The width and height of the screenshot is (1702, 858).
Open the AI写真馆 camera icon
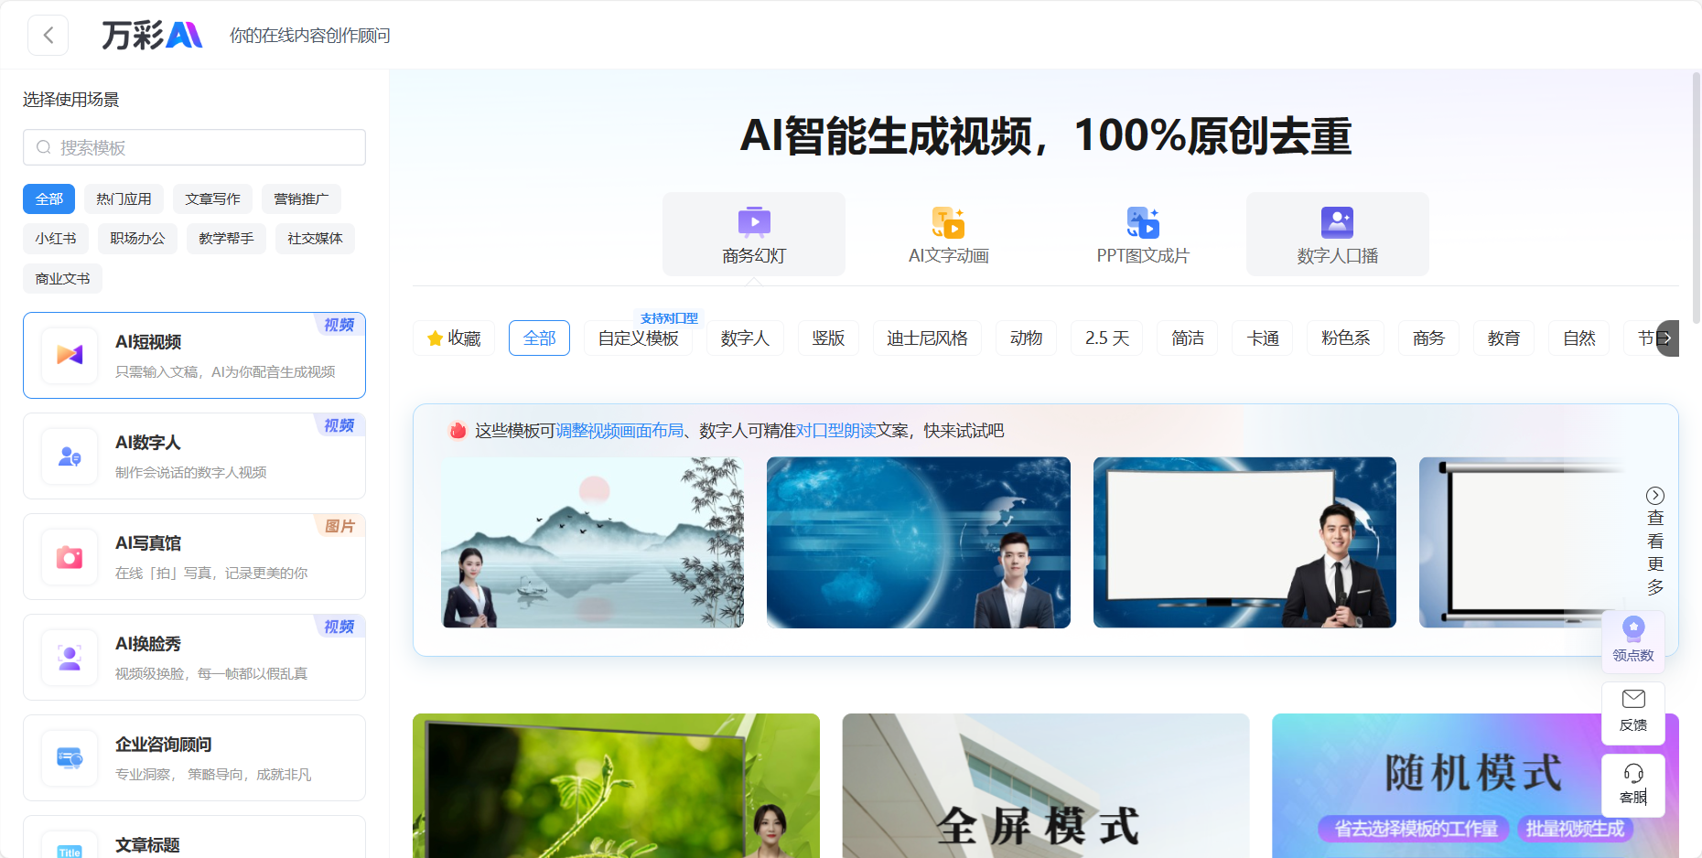pyautogui.click(x=70, y=556)
